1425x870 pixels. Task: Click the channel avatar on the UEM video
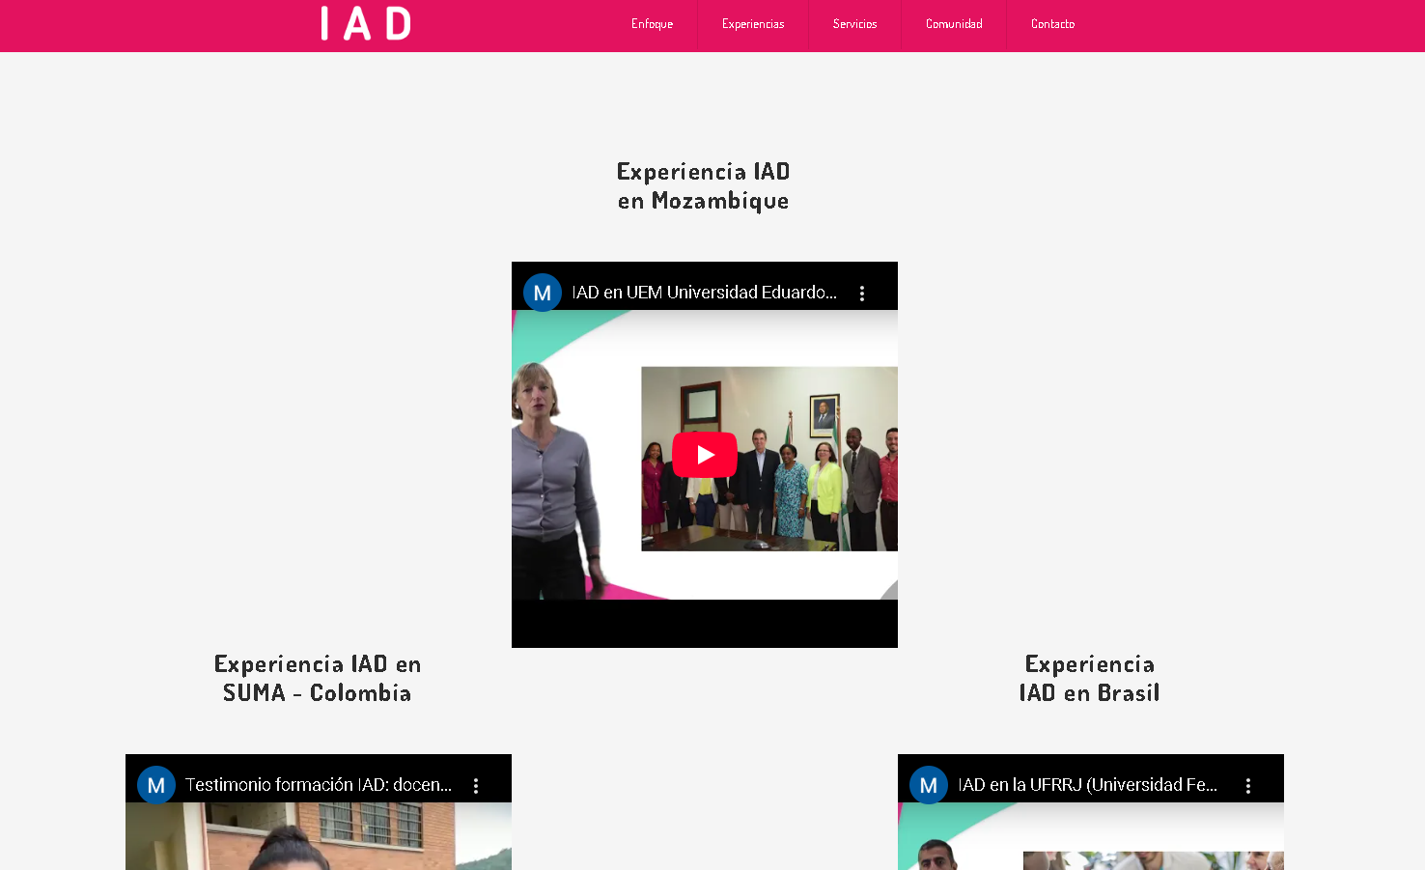click(543, 293)
